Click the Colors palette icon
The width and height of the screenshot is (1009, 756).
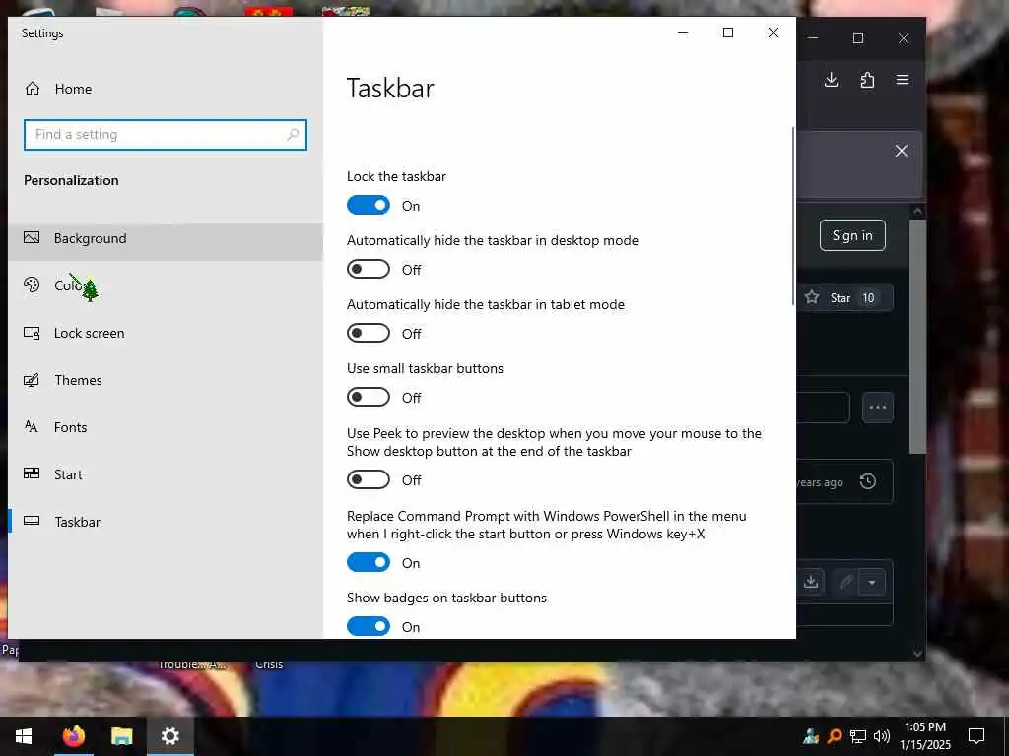point(32,284)
